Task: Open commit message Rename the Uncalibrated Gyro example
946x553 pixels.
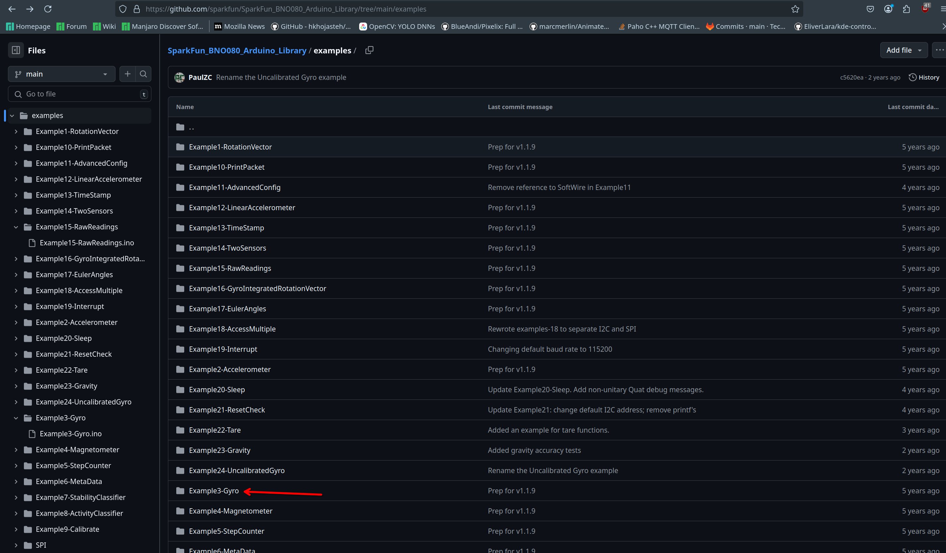Action: coord(281,77)
